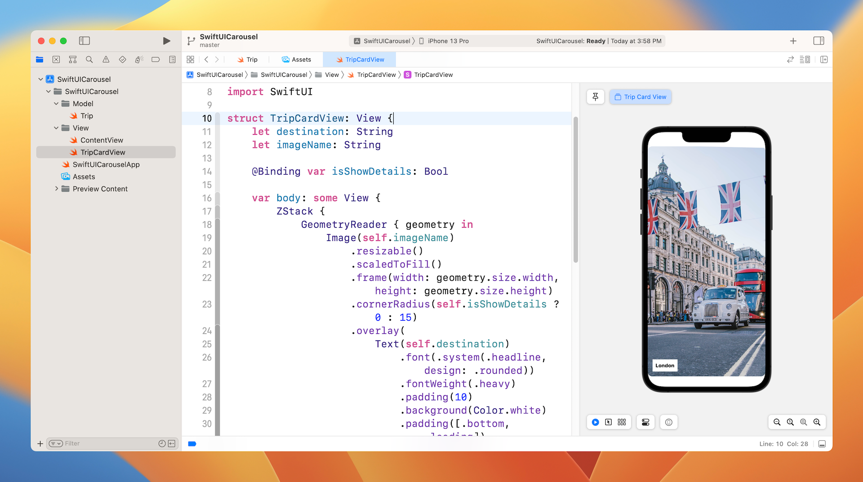This screenshot has width=863, height=482.
Task: Click the Run play button
Action: click(166, 41)
